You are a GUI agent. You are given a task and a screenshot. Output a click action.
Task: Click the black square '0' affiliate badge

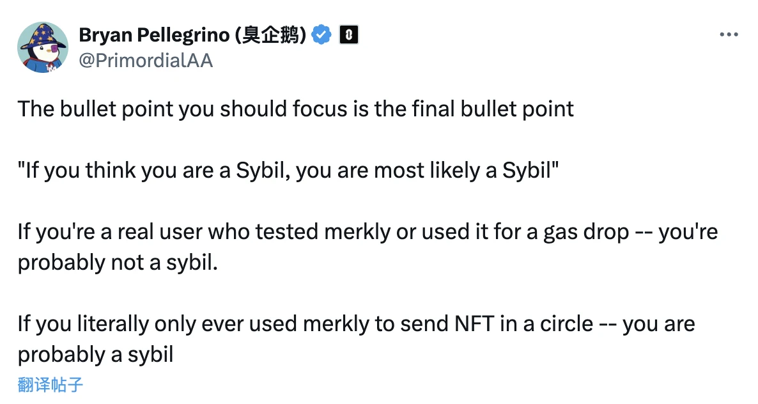pyautogui.click(x=349, y=35)
